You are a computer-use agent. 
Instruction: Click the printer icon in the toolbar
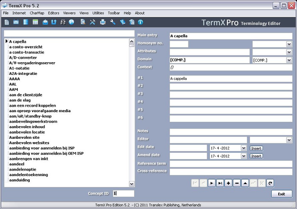(103, 22)
